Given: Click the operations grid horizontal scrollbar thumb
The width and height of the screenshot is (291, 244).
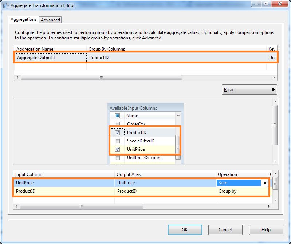Looking at the screenshot, I should point(81,206).
